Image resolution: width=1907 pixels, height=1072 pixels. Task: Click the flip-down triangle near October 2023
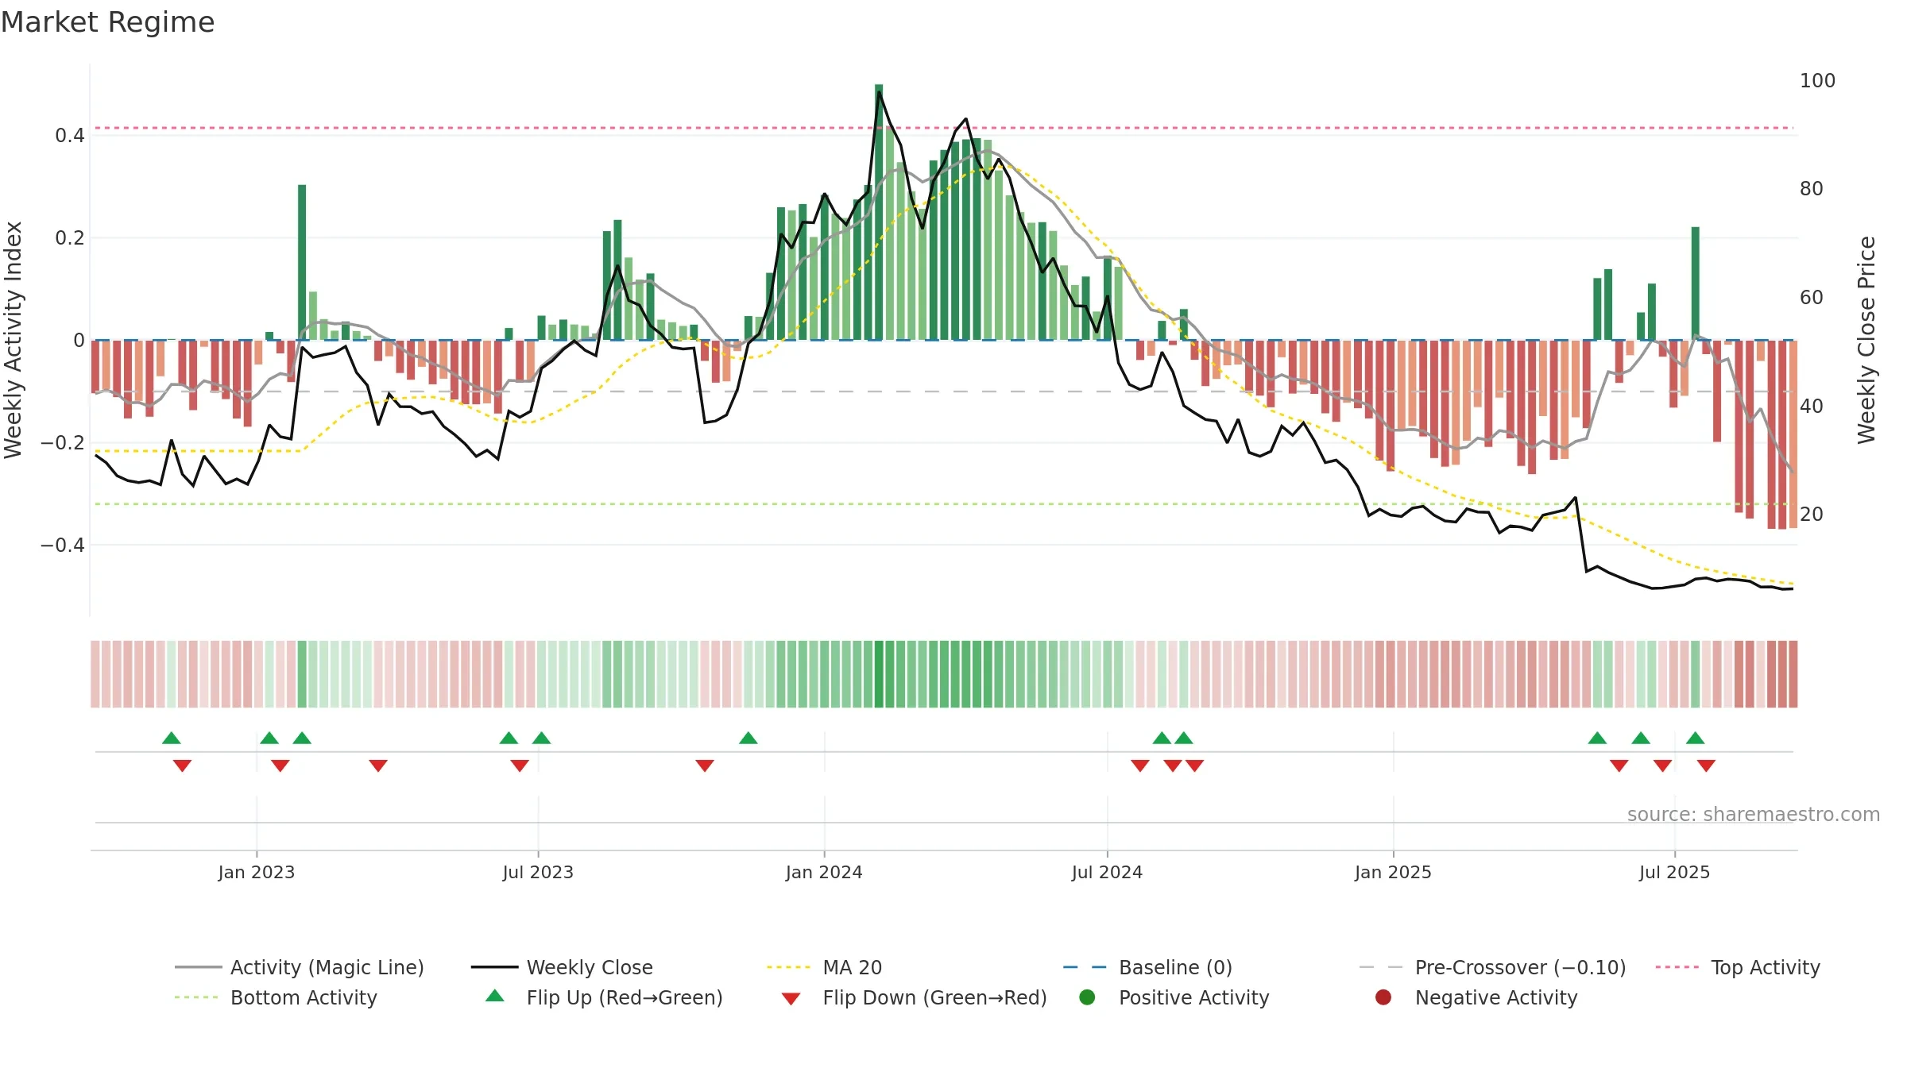click(x=705, y=765)
